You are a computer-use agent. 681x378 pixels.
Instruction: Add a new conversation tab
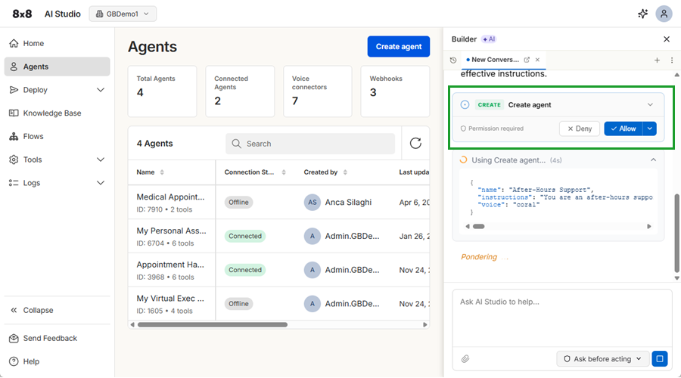pos(657,60)
